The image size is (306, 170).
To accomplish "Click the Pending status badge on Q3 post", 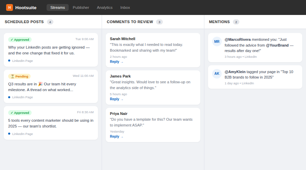I will pyautogui.click(x=19, y=76).
